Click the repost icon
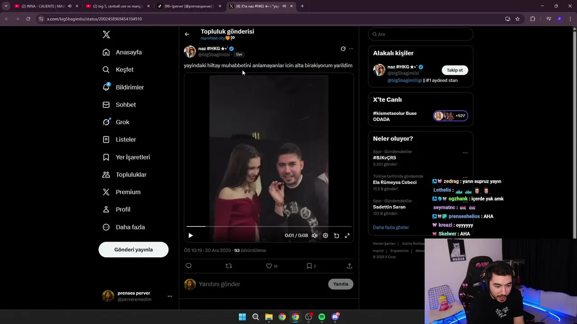Image resolution: width=577 pixels, height=324 pixels. pyautogui.click(x=229, y=266)
